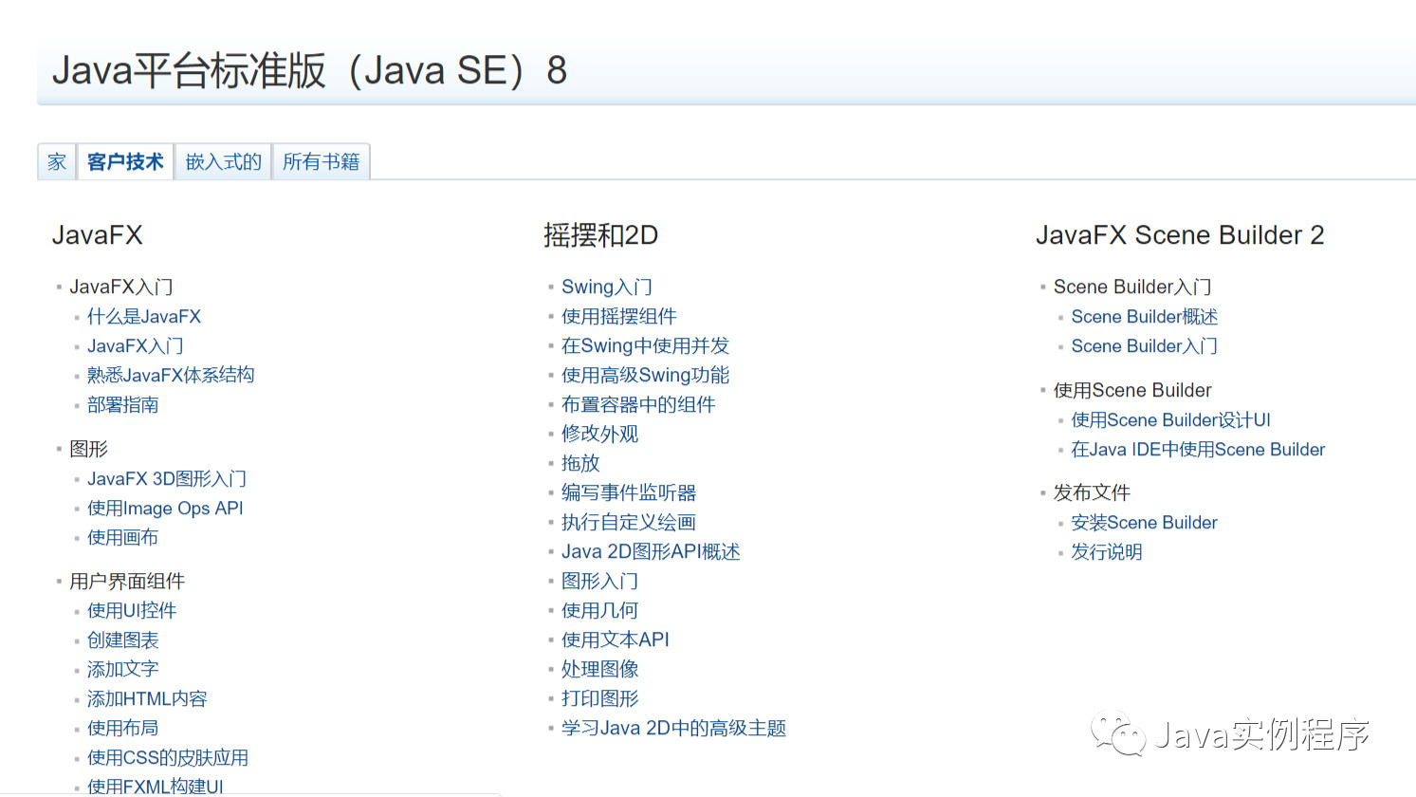The height and width of the screenshot is (797, 1416).
Task: Click the top-level JavaFX入门 heading
Action: tap(121, 287)
